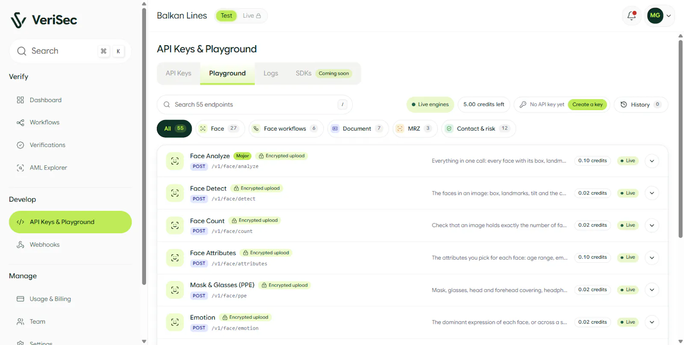Filter endpoints by Face
The height and width of the screenshot is (345, 684).
(x=220, y=129)
